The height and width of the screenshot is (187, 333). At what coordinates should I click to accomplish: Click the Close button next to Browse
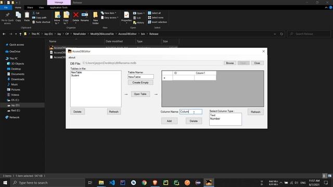257,63
